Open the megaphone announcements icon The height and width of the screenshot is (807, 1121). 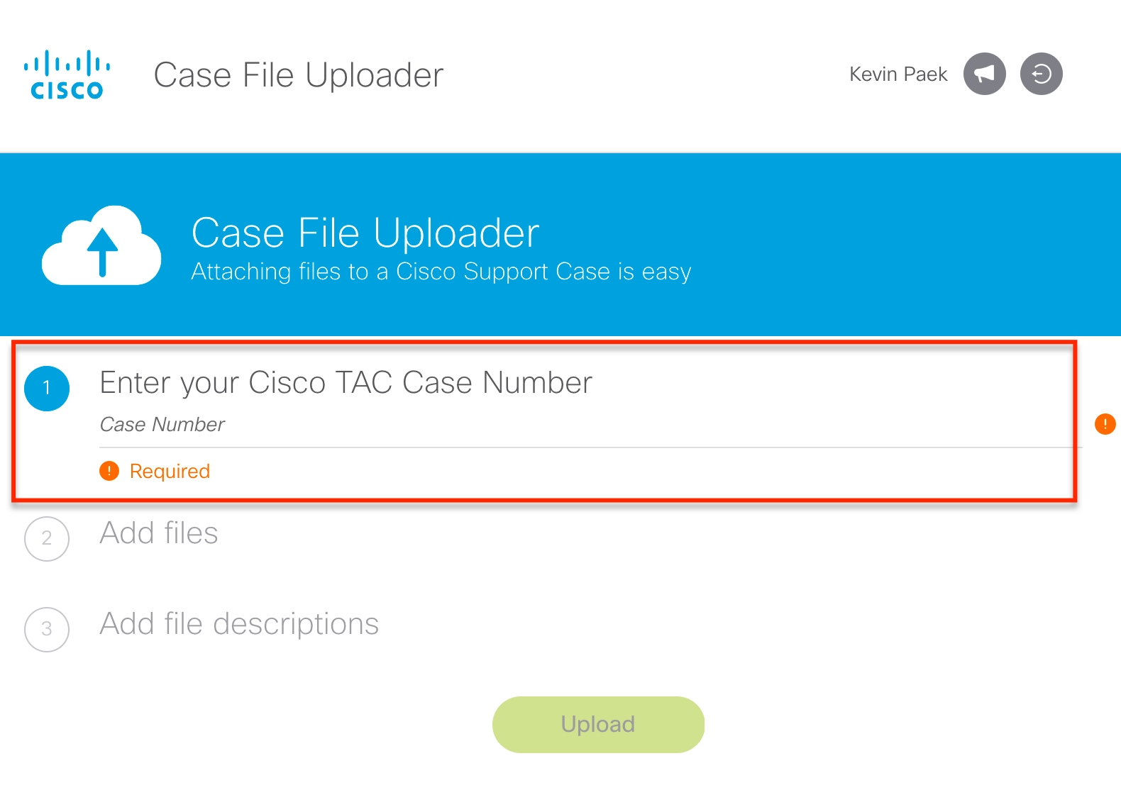click(x=984, y=74)
